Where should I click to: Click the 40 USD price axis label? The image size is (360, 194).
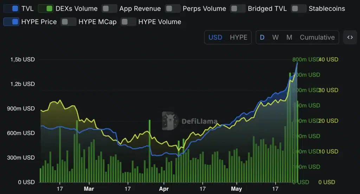[329, 60]
